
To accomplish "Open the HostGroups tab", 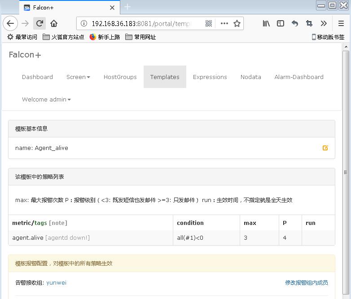I will 120,77.
